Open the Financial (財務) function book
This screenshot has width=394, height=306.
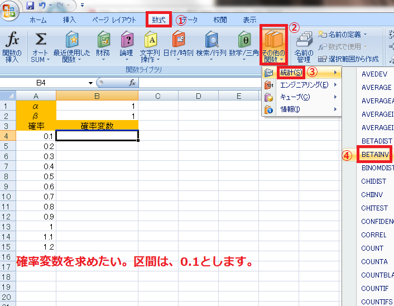pyautogui.click(x=103, y=46)
